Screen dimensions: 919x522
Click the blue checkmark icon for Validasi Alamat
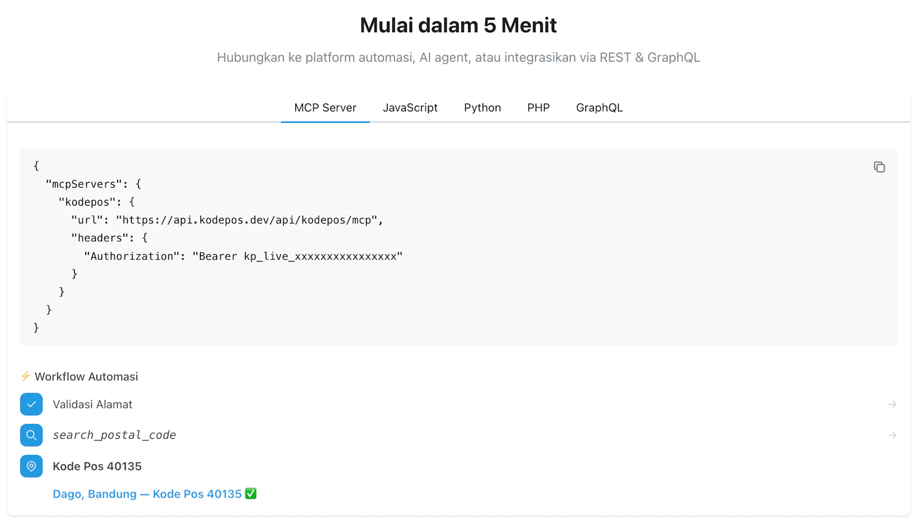click(32, 404)
